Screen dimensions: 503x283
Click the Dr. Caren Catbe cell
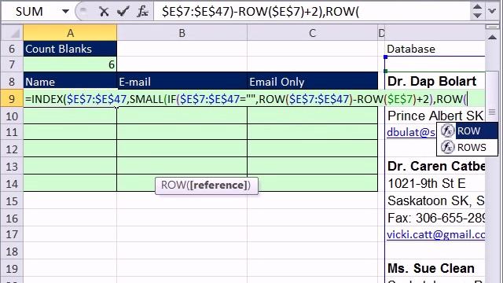coord(435,166)
